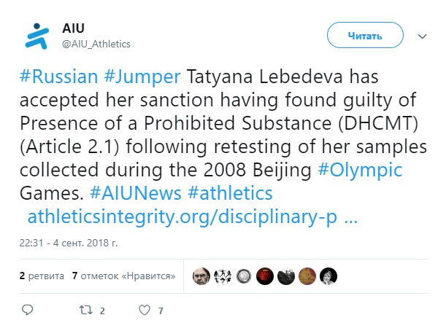The height and width of the screenshot is (320, 446).
Task: Open the #Olympic hashtag
Action: coord(360,171)
